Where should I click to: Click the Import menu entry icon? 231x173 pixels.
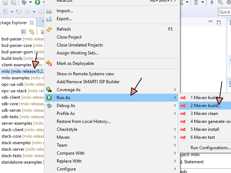[49, 11]
